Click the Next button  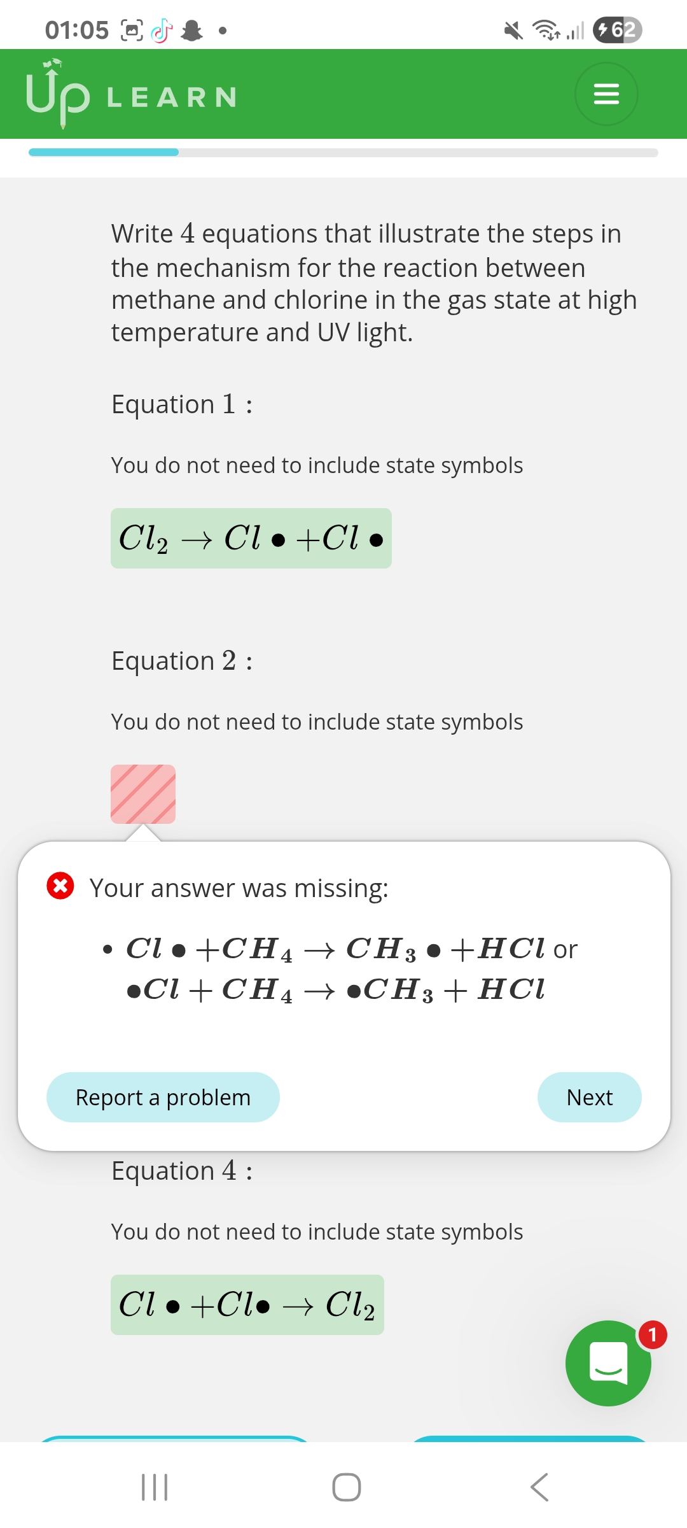click(x=589, y=1097)
